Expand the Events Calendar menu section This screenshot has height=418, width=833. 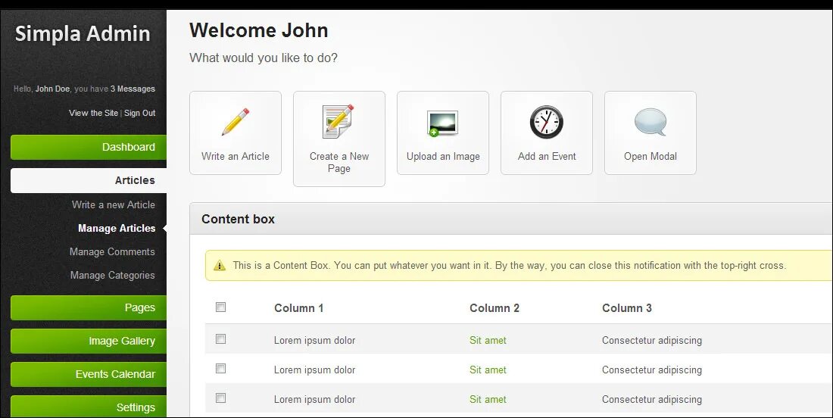coord(88,374)
